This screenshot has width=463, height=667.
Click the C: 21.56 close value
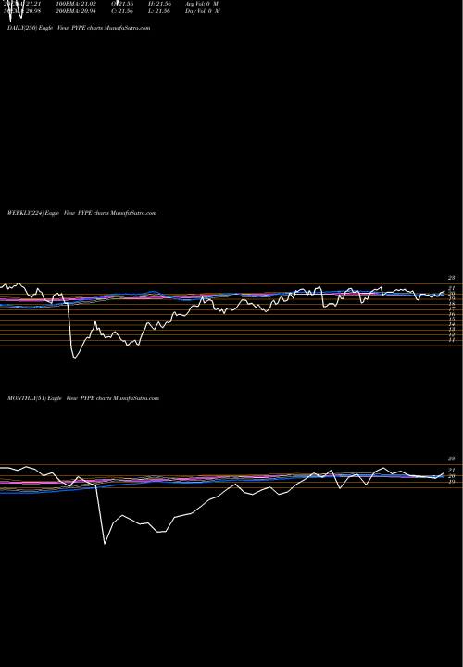pyautogui.click(x=122, y=11)
